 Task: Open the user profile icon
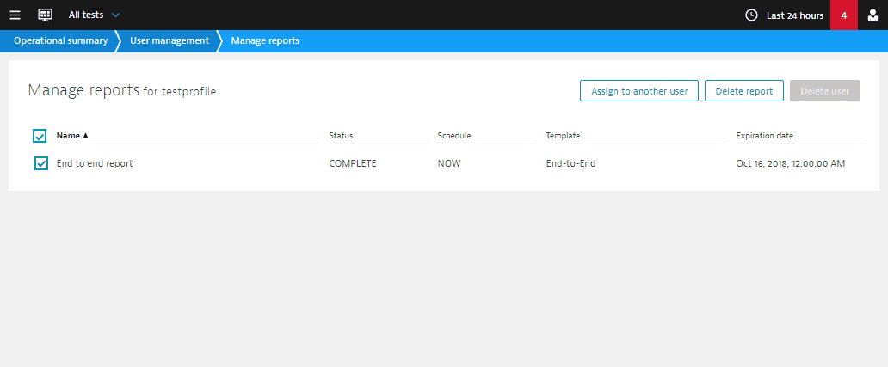pyautogui.click(x=873, y=15)
